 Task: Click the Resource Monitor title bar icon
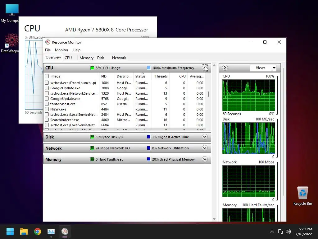[x=48, y=42]
